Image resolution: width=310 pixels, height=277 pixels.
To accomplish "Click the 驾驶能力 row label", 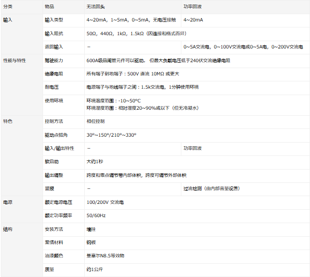I will click(x=54, y=61).
